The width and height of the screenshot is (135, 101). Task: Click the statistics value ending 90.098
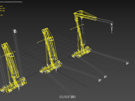coord(2,11)
